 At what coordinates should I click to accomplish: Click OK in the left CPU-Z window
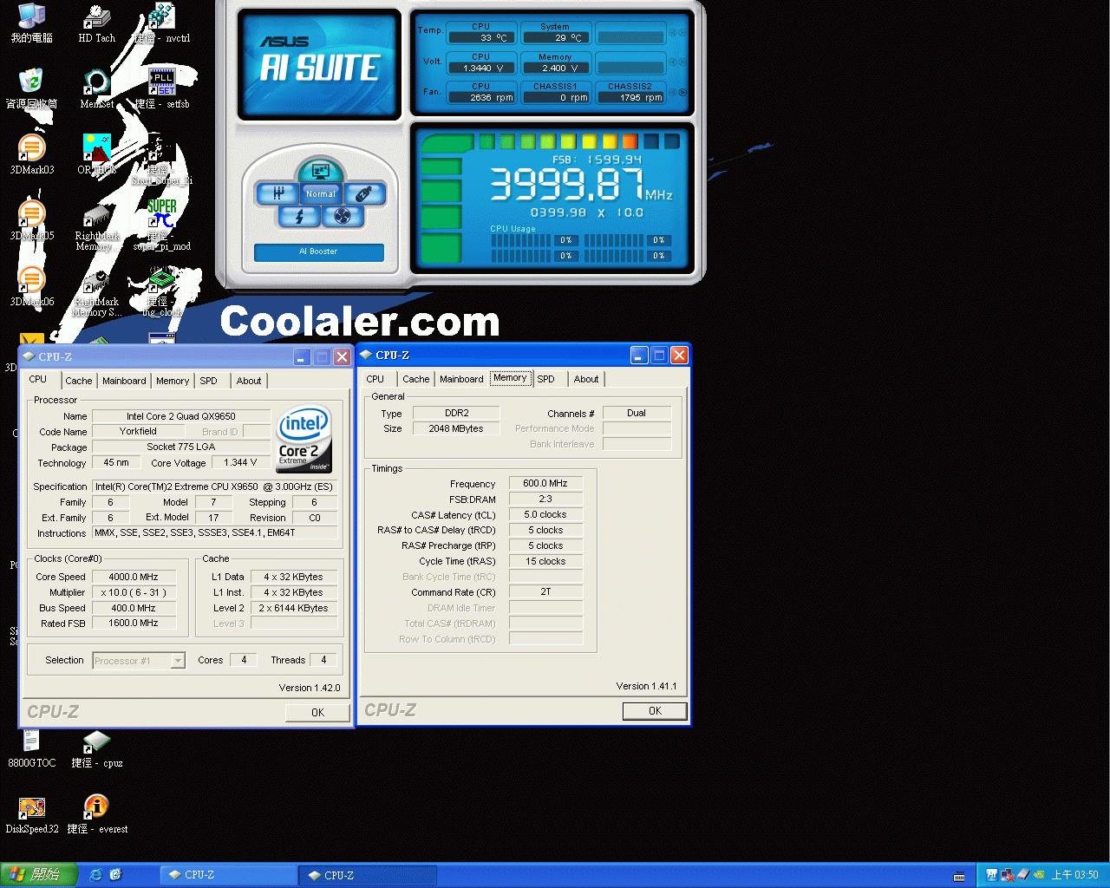click(317, 713)
